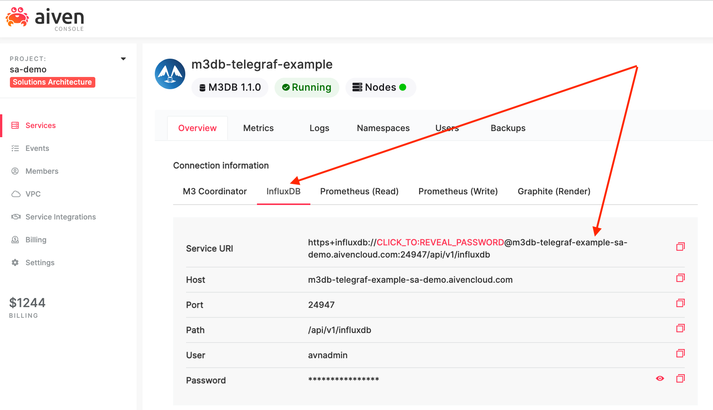Copy the Service URI value
This screenshot has height=410, width=713.
point(681,247)
